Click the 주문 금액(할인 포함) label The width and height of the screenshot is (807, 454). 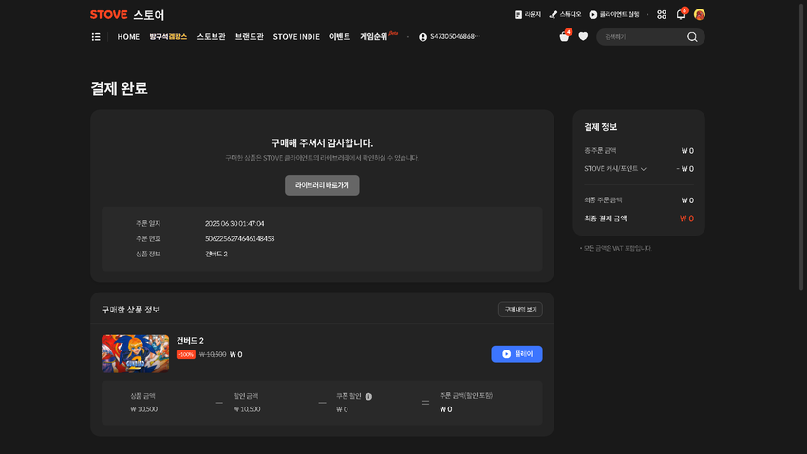click(x=466, y=396)
